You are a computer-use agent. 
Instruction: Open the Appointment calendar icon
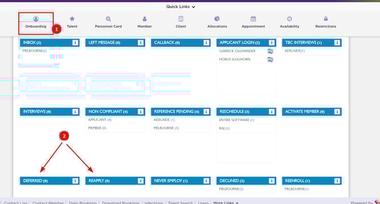pos(254,19)
